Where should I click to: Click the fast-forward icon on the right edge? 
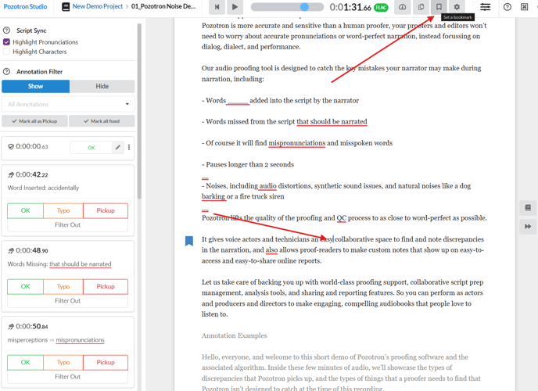(528, 226)
